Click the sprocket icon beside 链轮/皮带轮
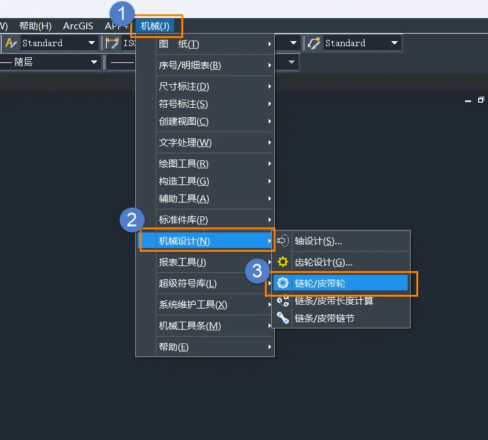 point(282,283)
